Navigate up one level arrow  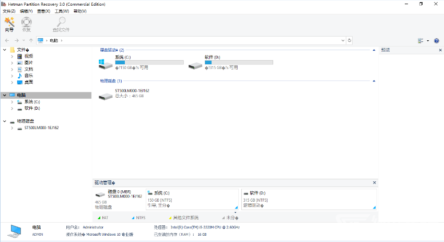pyautogui.click(x=31, y=41)
